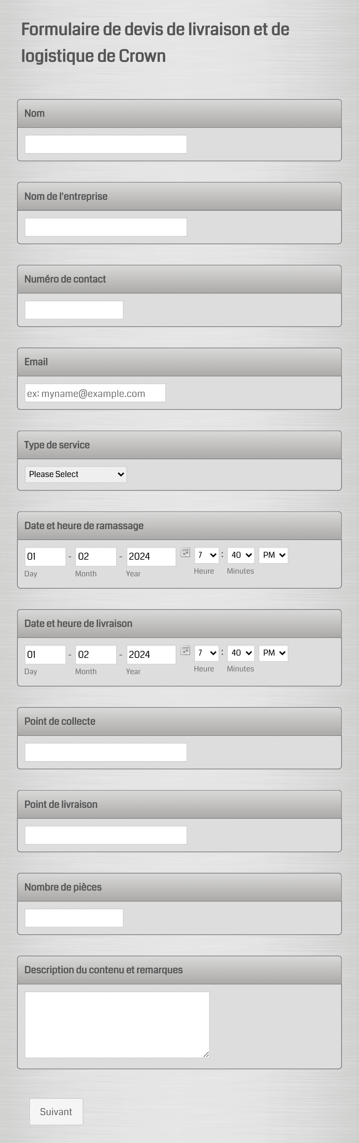
Task: Open the Heure dropdown for ramassage
Action: [206, 555]
